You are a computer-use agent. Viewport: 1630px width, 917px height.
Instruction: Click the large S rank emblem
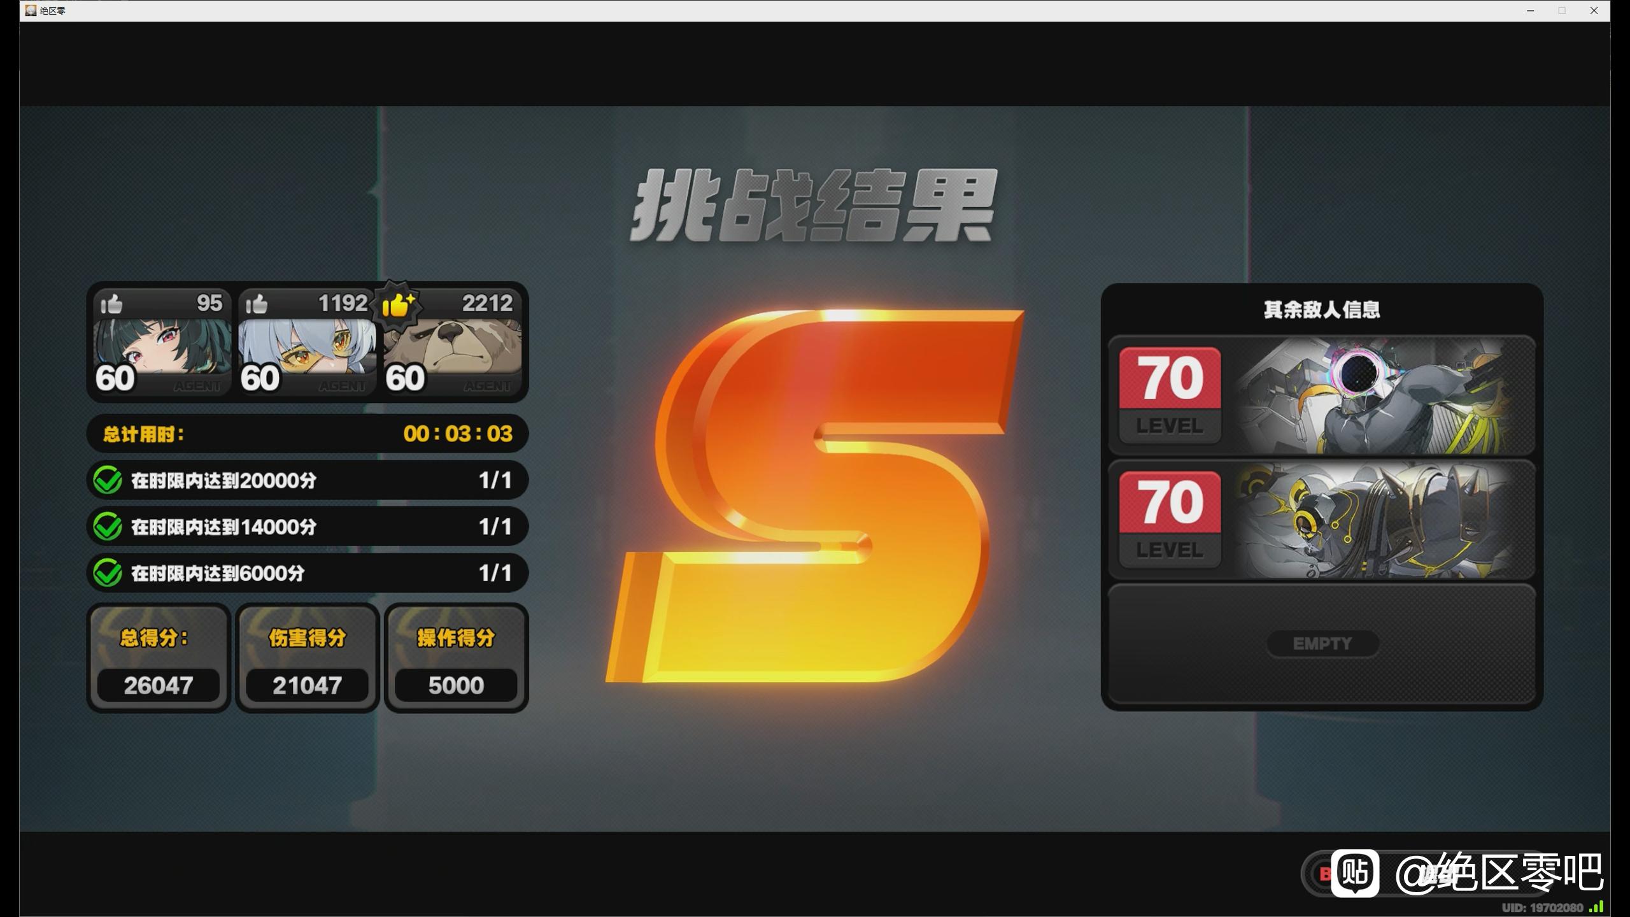815,497
